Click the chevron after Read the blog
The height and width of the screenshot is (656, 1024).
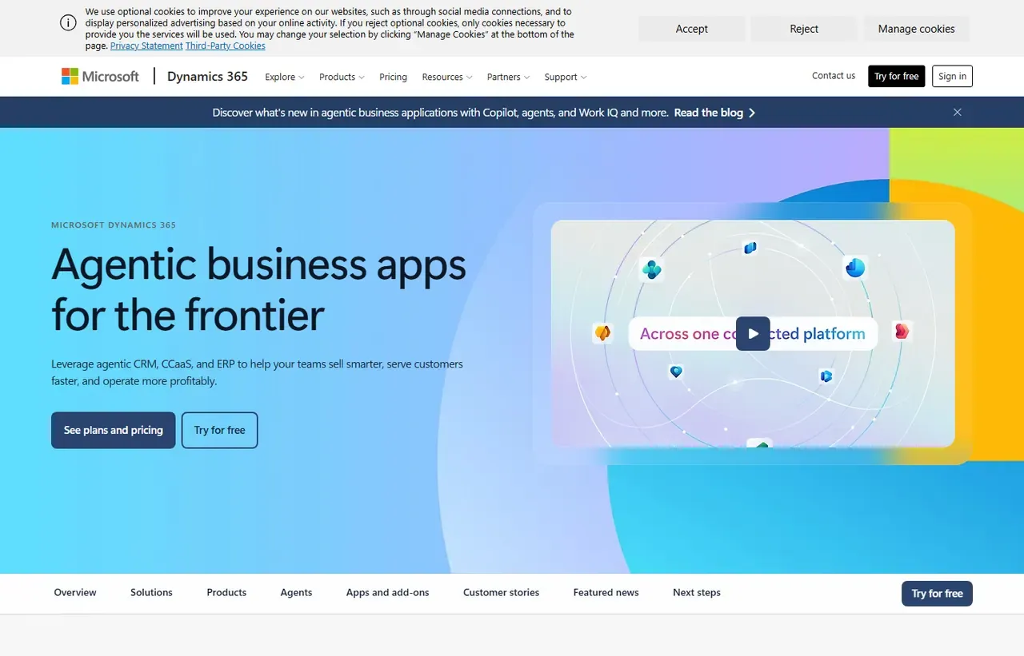(x=752, y=113)
